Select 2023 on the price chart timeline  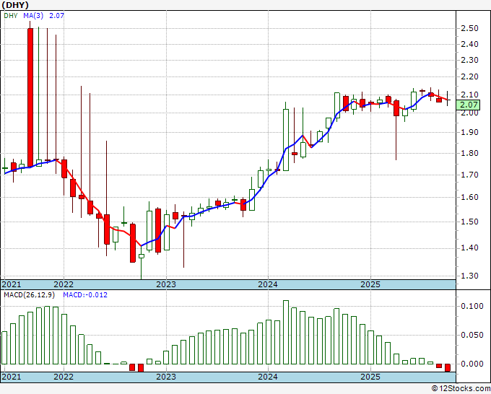166,284
